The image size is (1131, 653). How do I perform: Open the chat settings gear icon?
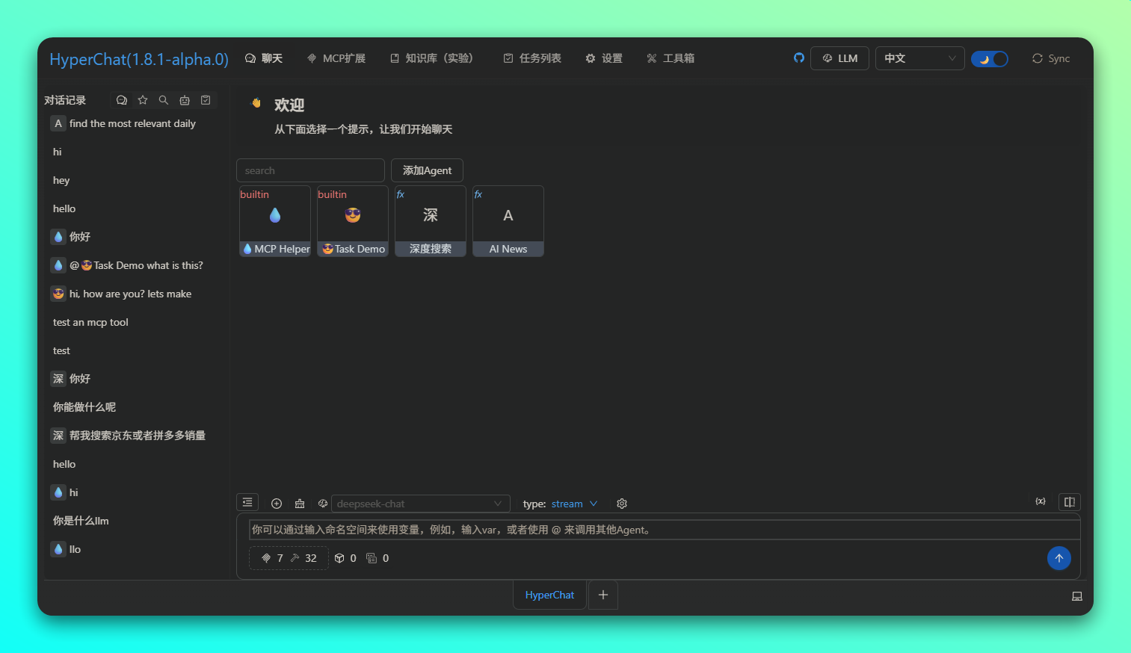622,504
